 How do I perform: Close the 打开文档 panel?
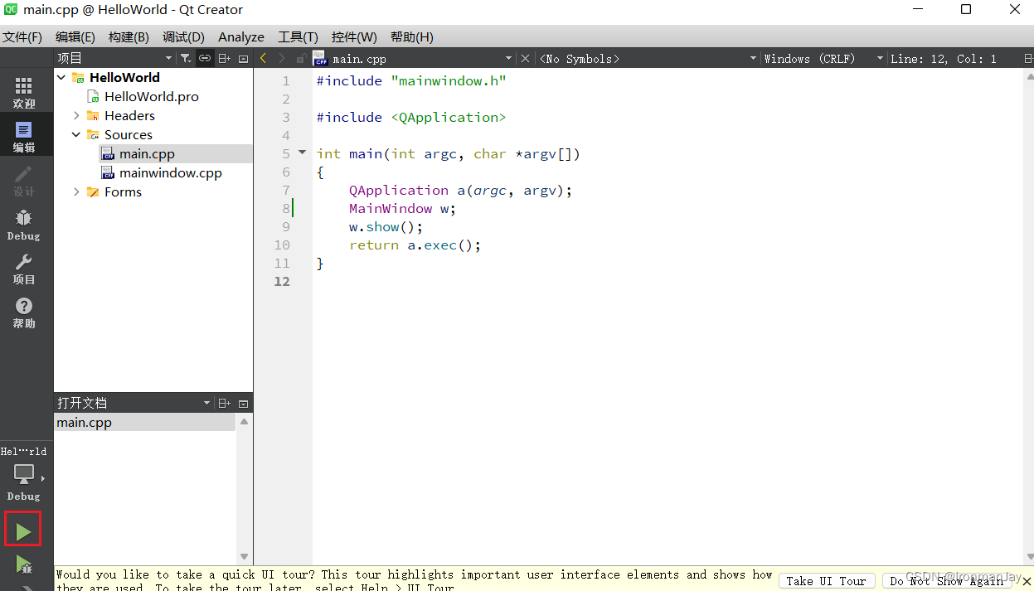click(x=243, y=403)
